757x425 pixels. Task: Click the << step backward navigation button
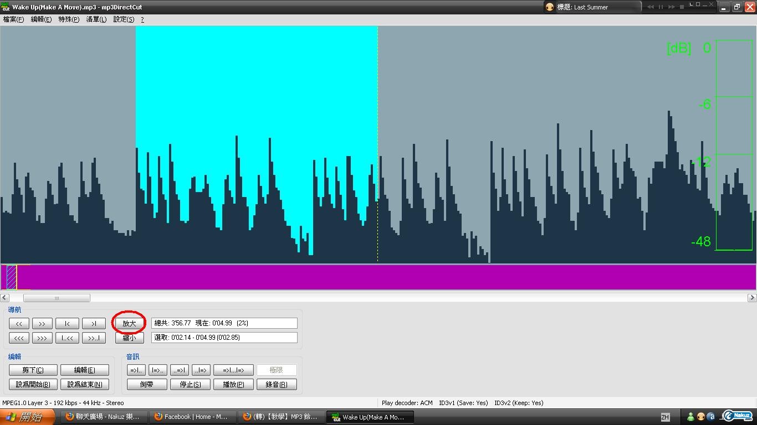tap(19, 324)
